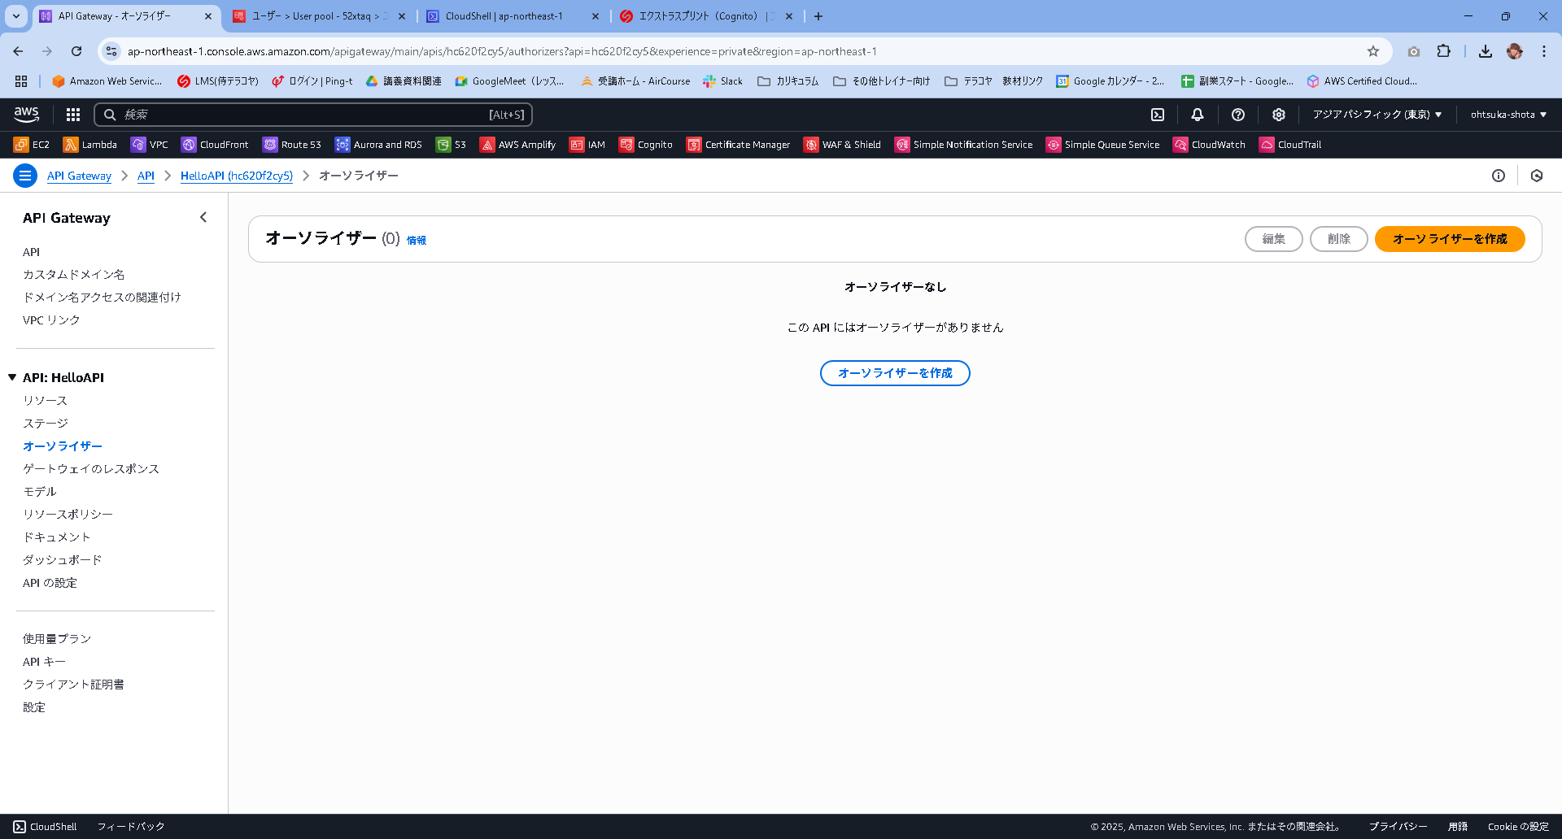Viewport: 1562px width, 839px height.
Task: Open the help question mark icon
Action: click(x=1237, y=114)
